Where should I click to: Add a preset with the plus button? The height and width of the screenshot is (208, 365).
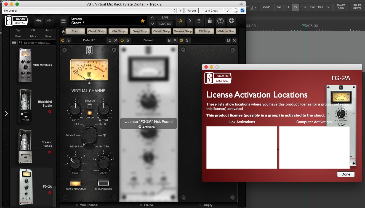[x=181, y=10]
